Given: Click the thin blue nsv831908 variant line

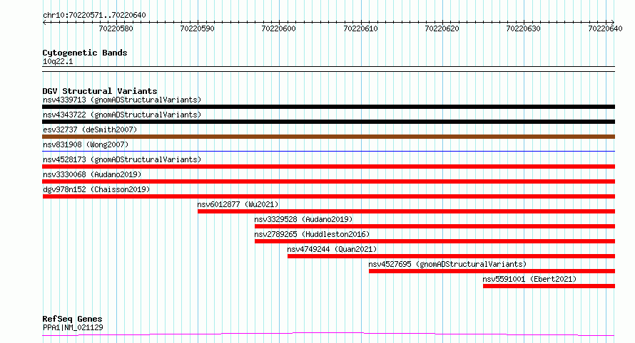Looking at the screenshot, I should coord(328,152).
